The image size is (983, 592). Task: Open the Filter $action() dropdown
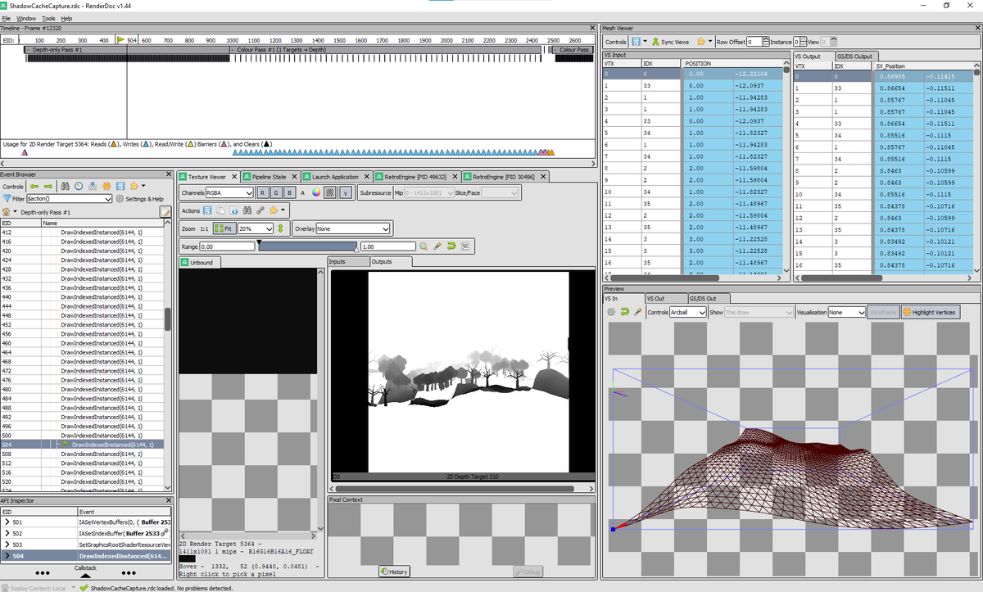tap(70, 198)
